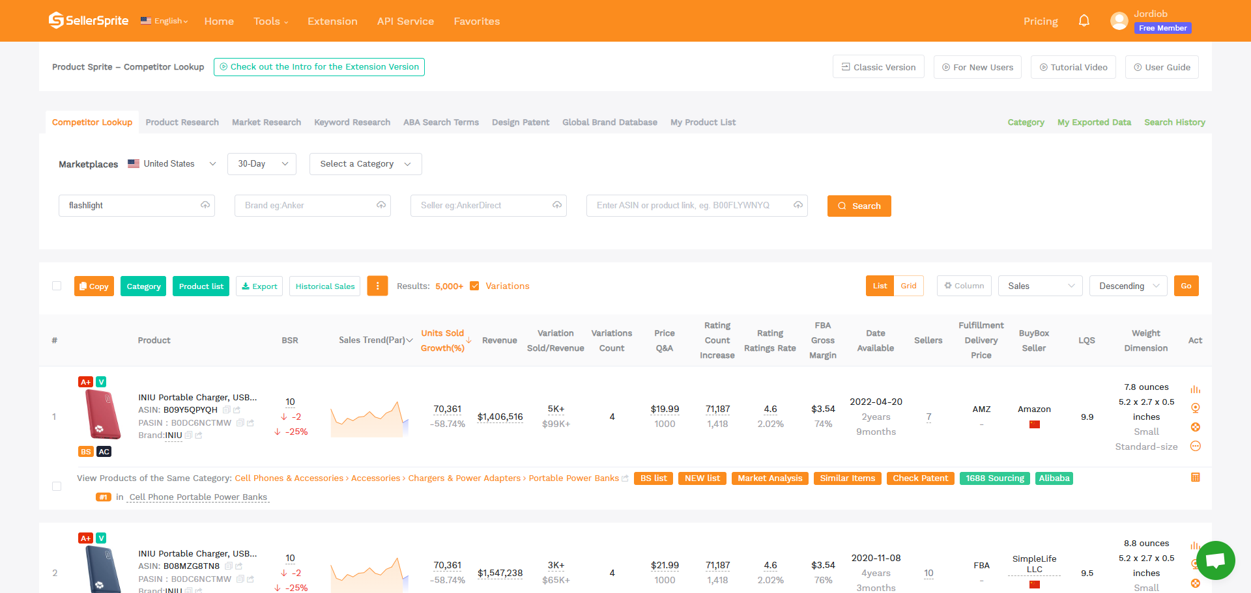The height and width of the screenshot is (593, 1251).
Task: Click the upload icon in the Seller field
Action: click(557, 205)
